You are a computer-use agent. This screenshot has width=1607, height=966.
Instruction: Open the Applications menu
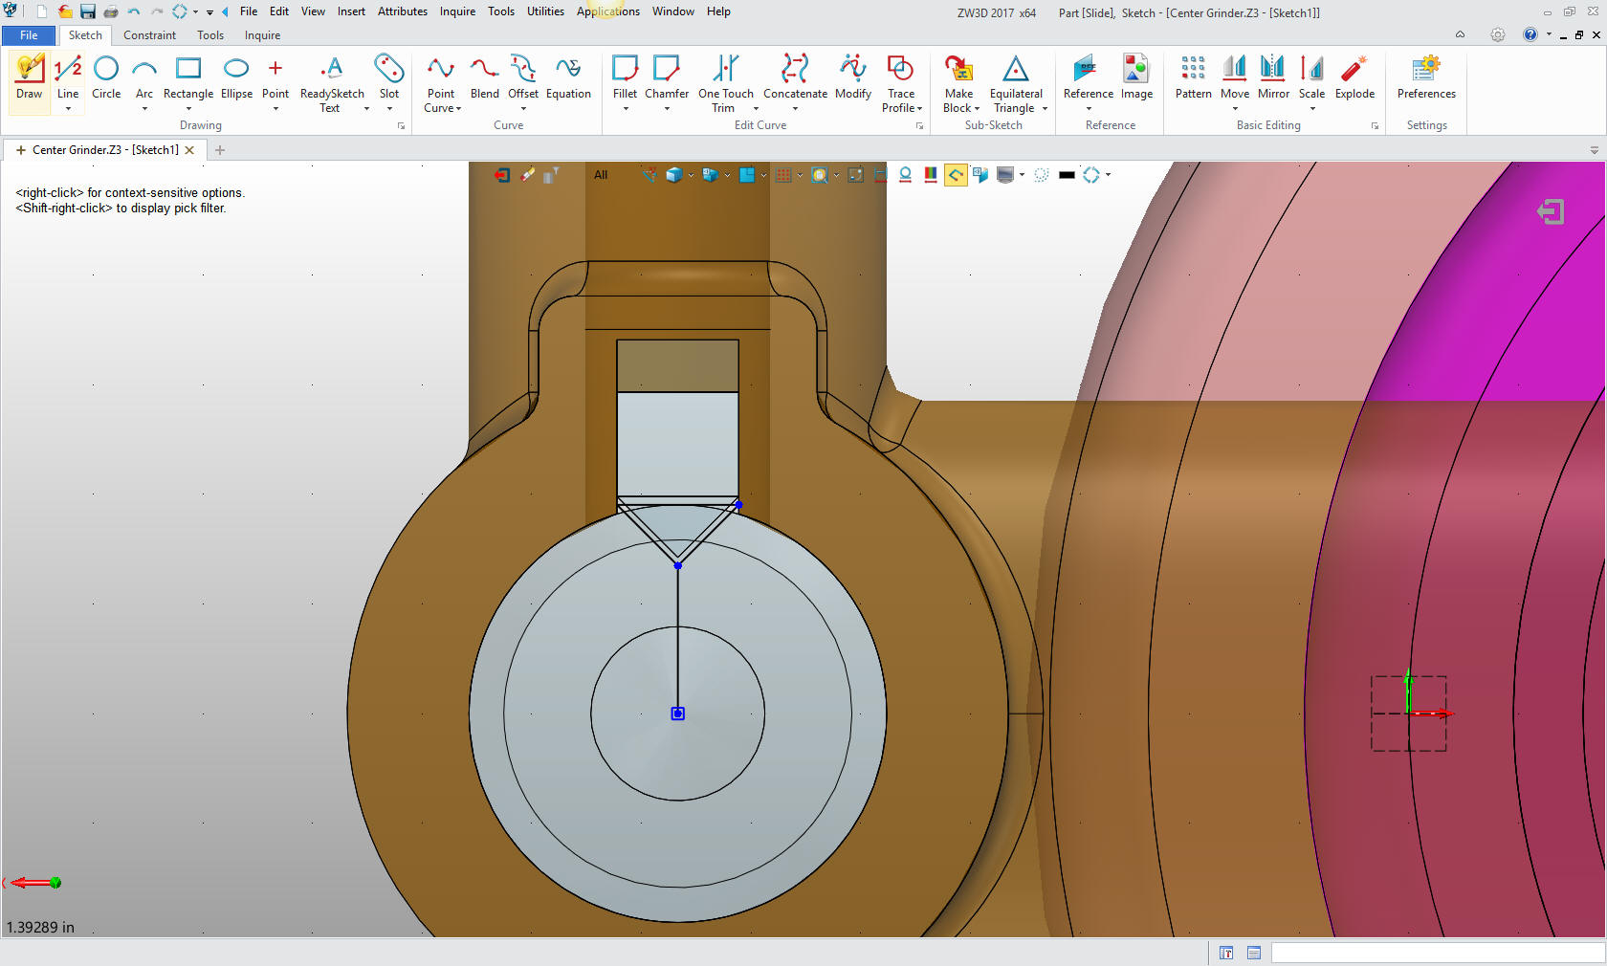point(608,11)
